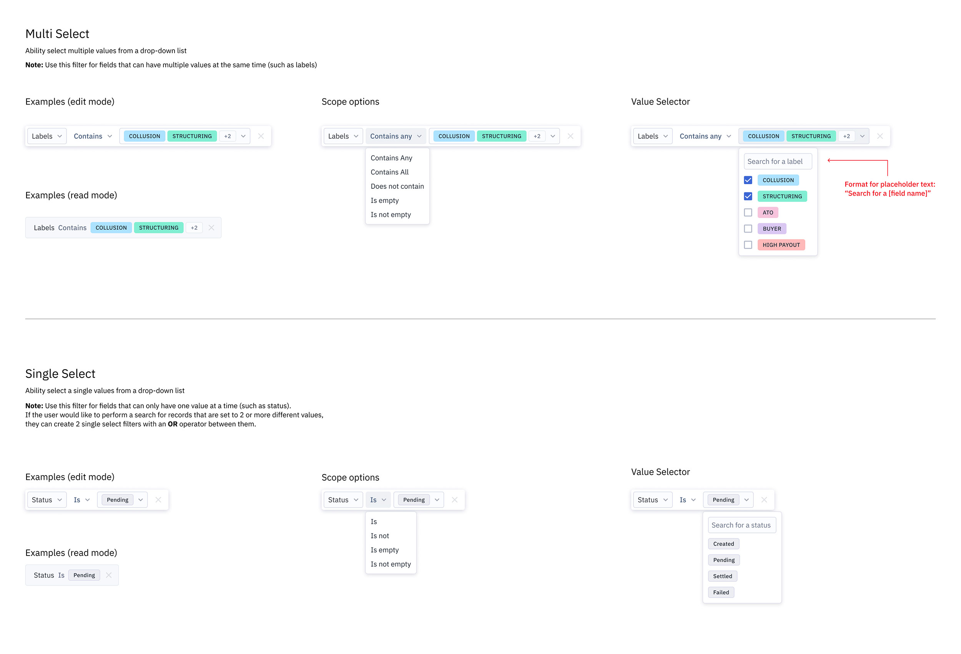Viewport: 961px width, 654px height.
Task: Click X on the Contains any scope filter
Action: tap(570, 136)
